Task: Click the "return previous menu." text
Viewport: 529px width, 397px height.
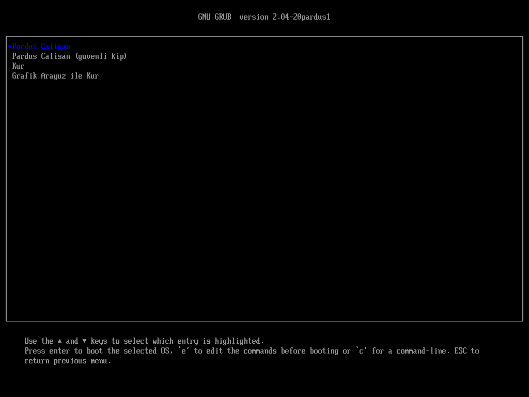Action: (x=68, y=361)
